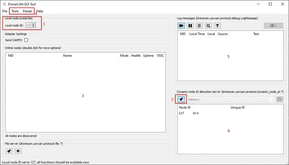Open the Help menu
The image size is (289, 165).
(40, 11)
